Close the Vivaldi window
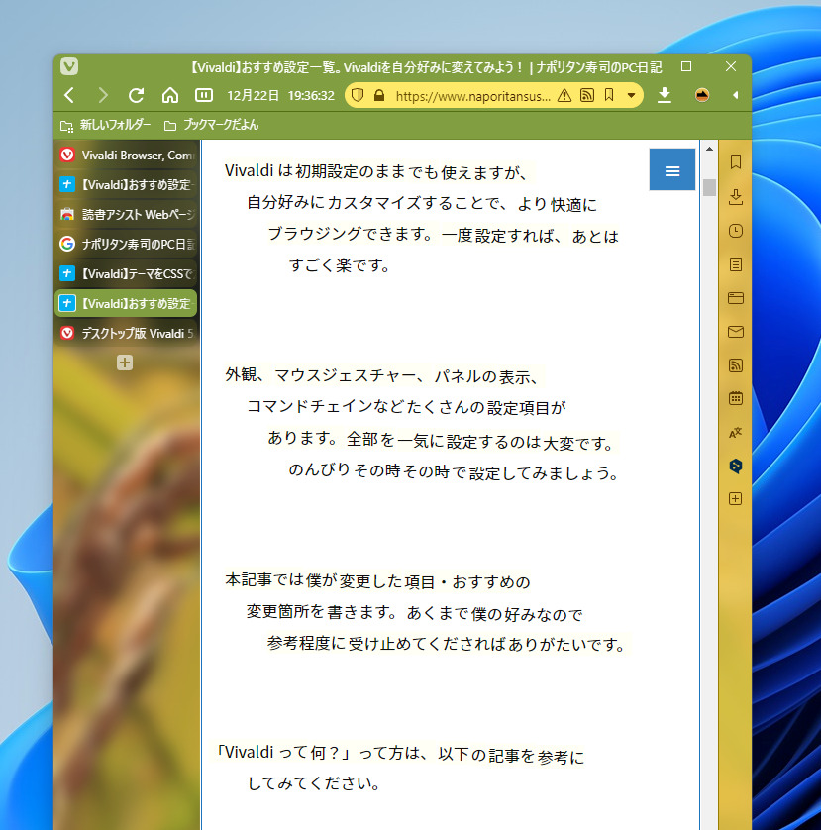 click(731, 66)
